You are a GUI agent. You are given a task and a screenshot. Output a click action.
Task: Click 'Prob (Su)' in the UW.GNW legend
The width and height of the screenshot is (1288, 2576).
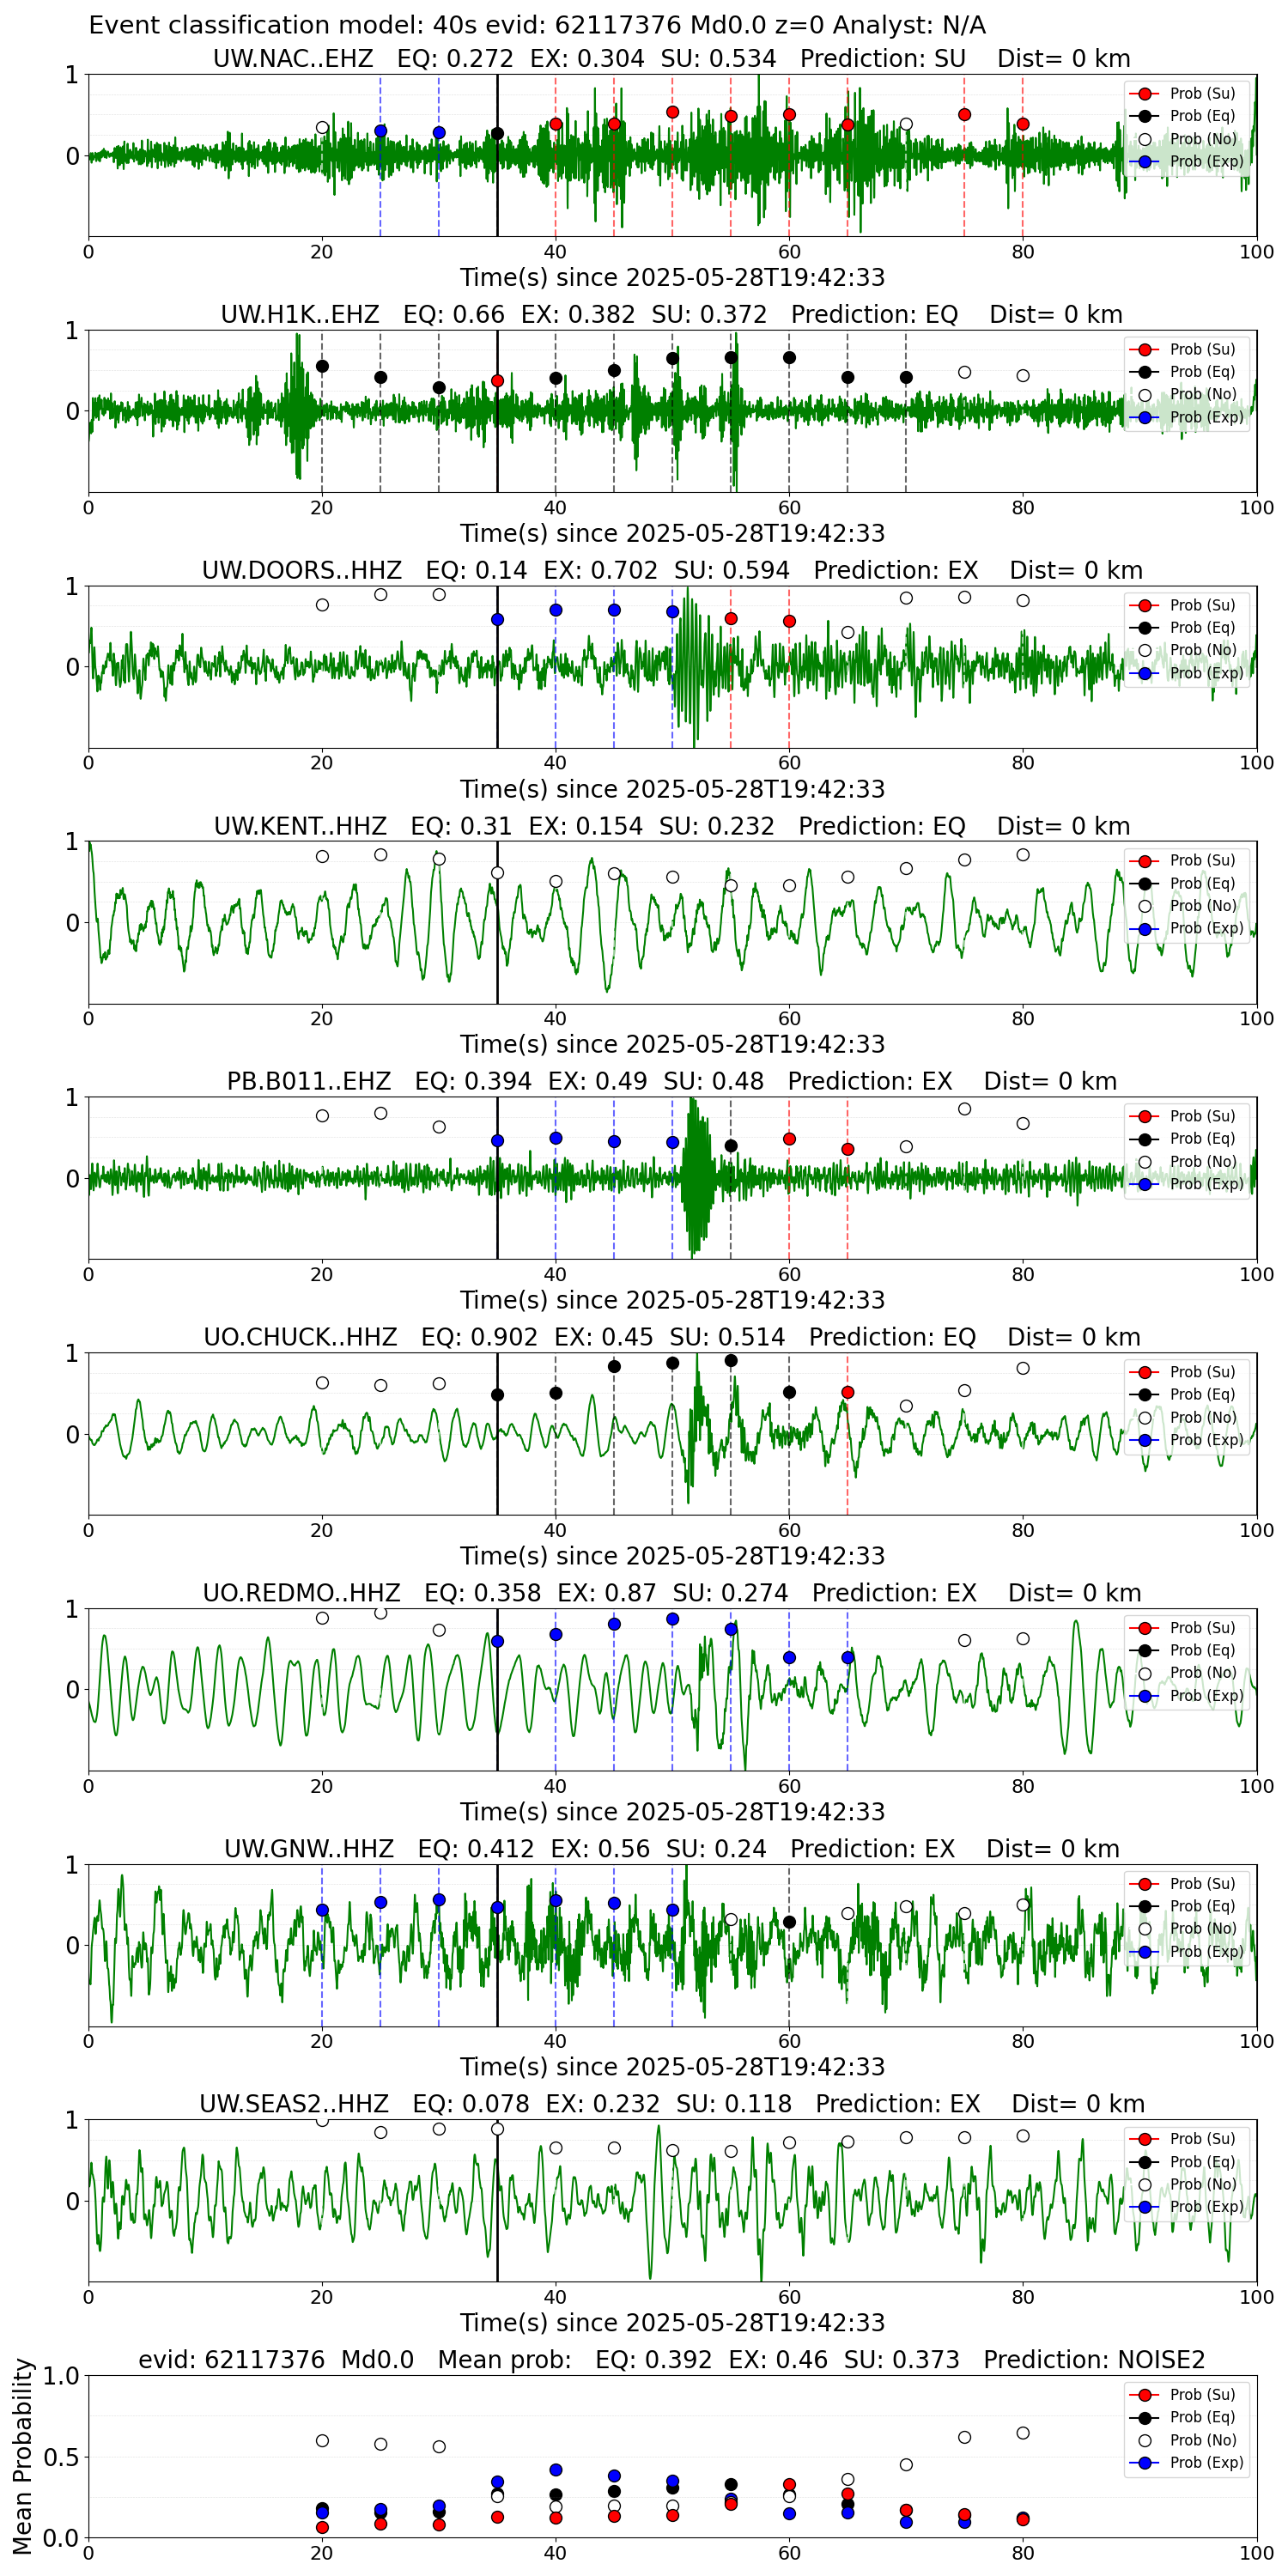[x=1202, y=1883]
